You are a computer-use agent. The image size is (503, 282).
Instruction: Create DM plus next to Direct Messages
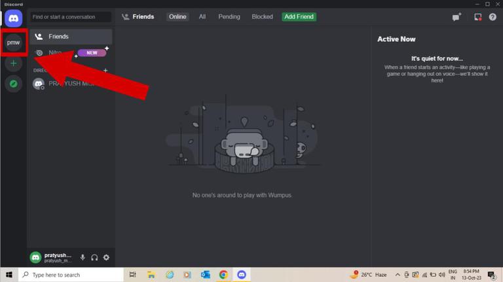(x=105, y=70)
